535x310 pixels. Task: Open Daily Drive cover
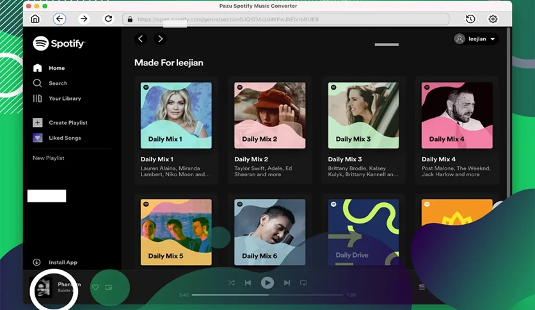coord(363,232)
